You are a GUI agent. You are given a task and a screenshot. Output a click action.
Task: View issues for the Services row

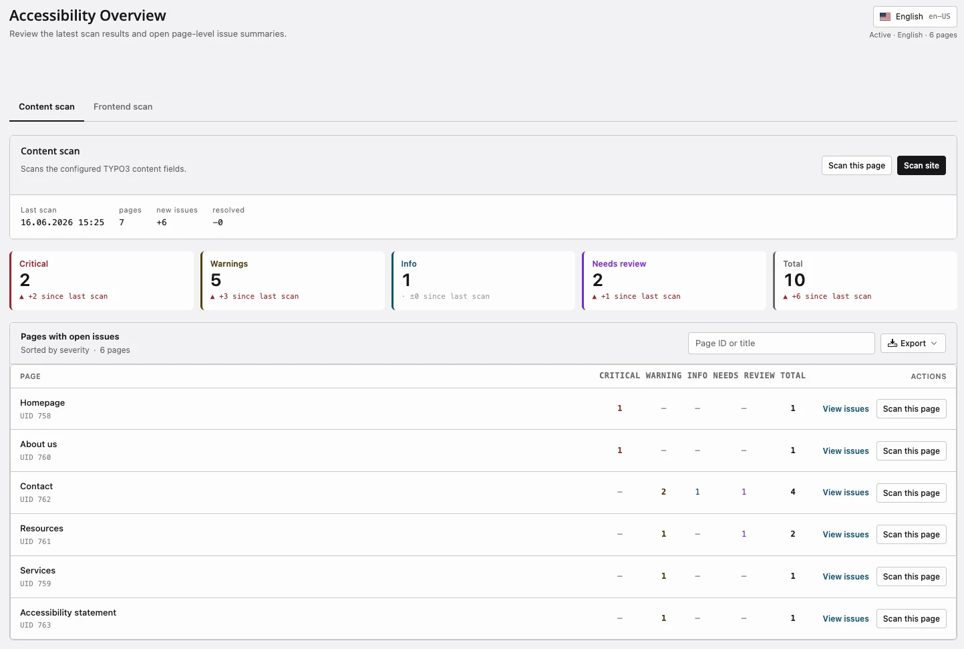pos(846,577)
